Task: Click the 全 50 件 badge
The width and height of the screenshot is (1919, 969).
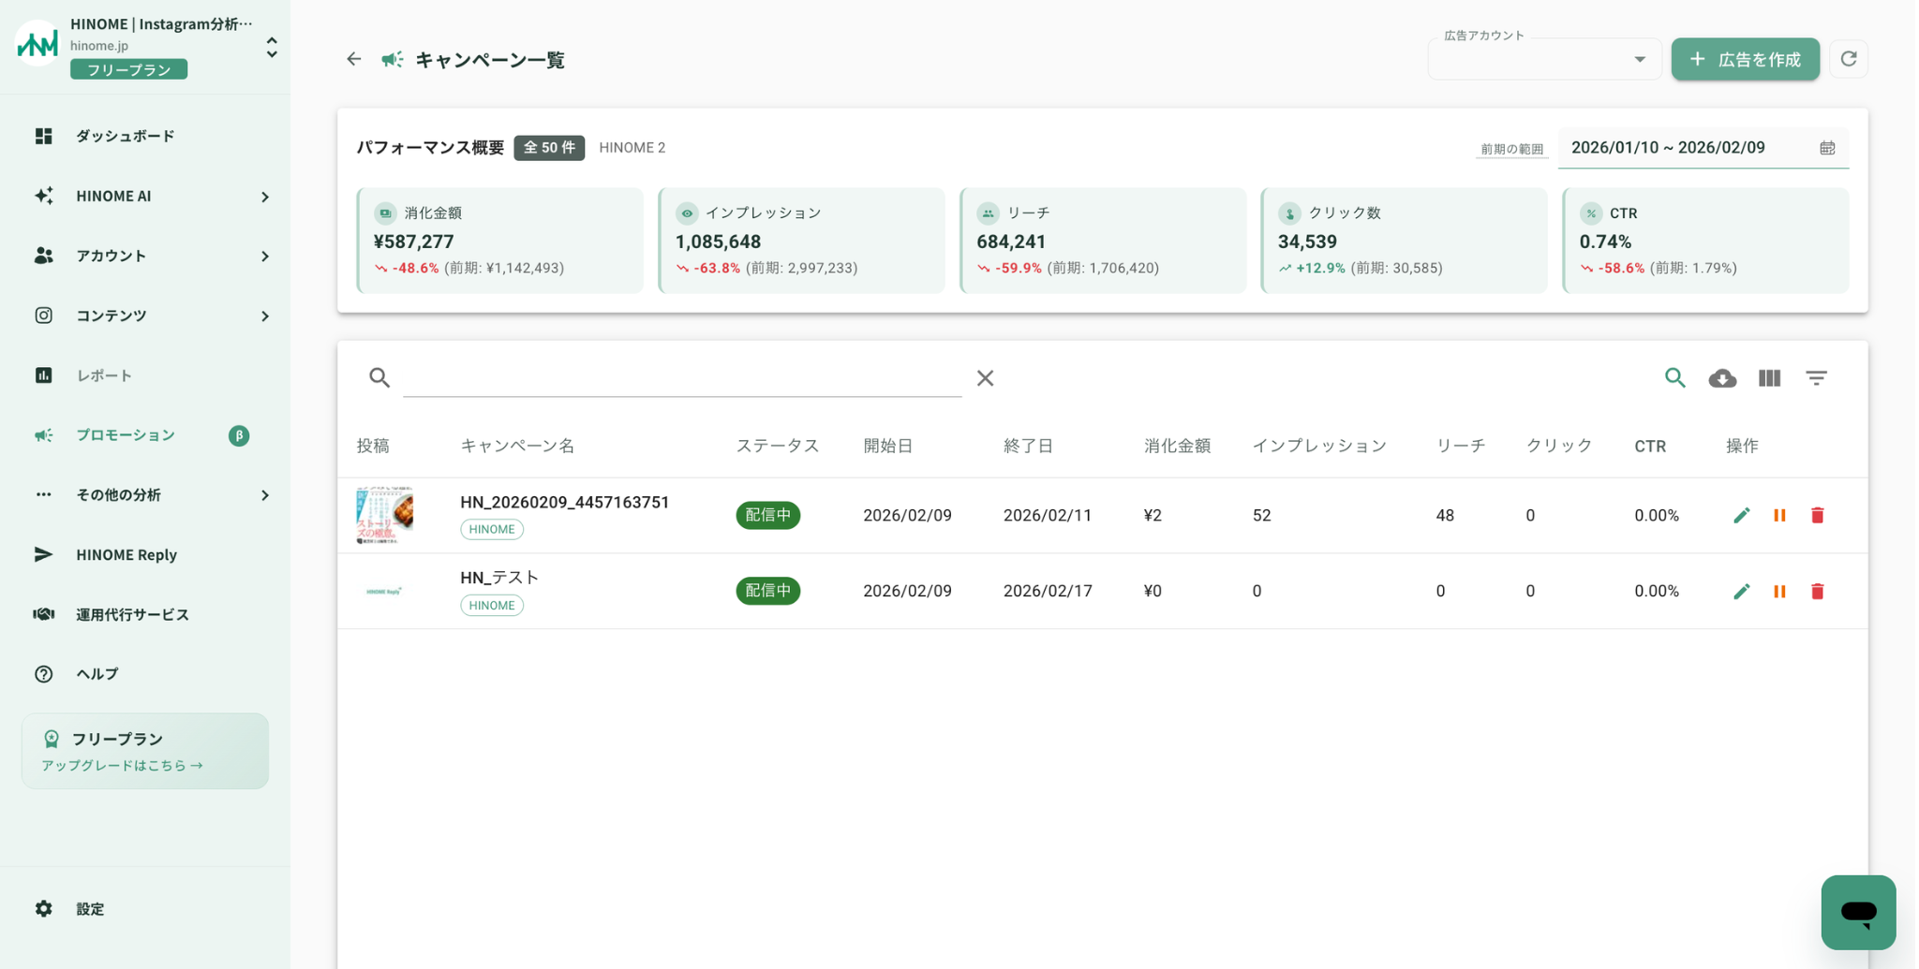Action: (549, 148)
